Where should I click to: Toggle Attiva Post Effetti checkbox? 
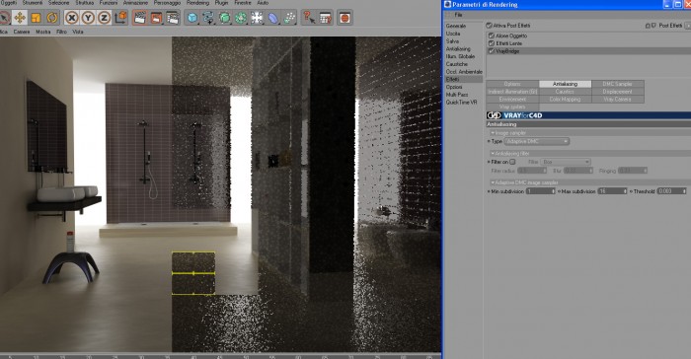tap(490, 26)
